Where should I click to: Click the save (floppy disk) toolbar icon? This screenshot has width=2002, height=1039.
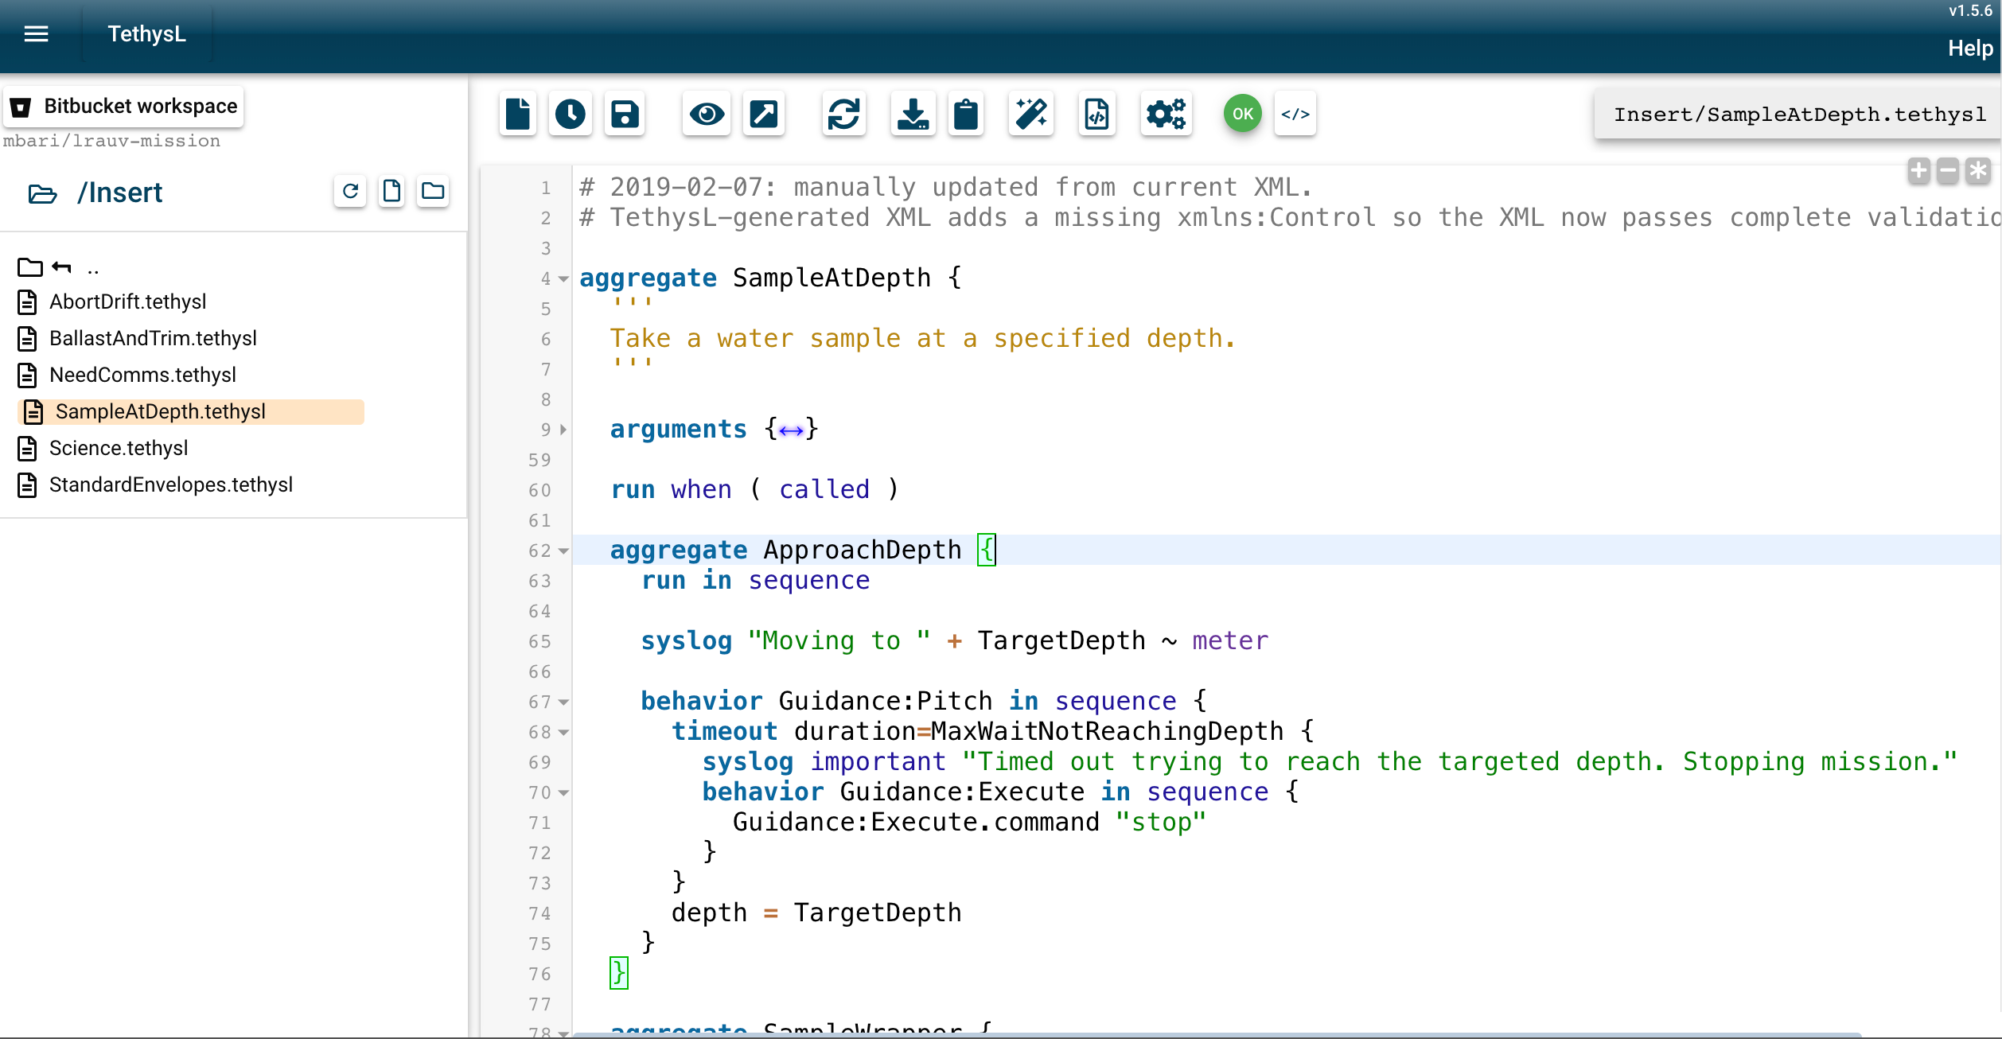click(625, 115)
